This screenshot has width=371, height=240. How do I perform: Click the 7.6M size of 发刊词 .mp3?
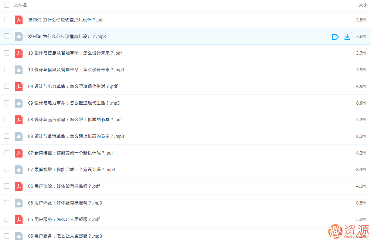tap(361, 37)
